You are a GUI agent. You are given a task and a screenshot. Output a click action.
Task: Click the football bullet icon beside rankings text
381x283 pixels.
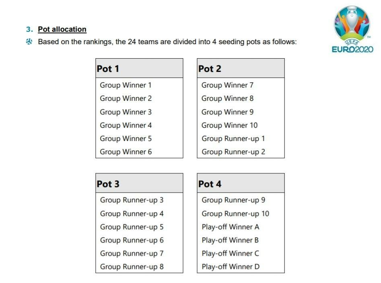coord(29,42)
